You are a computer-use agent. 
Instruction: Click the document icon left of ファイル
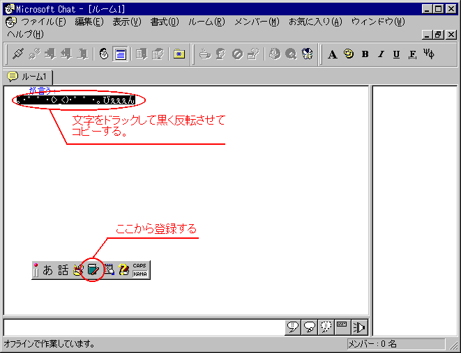pyautogui.click(x=11, y=22)
